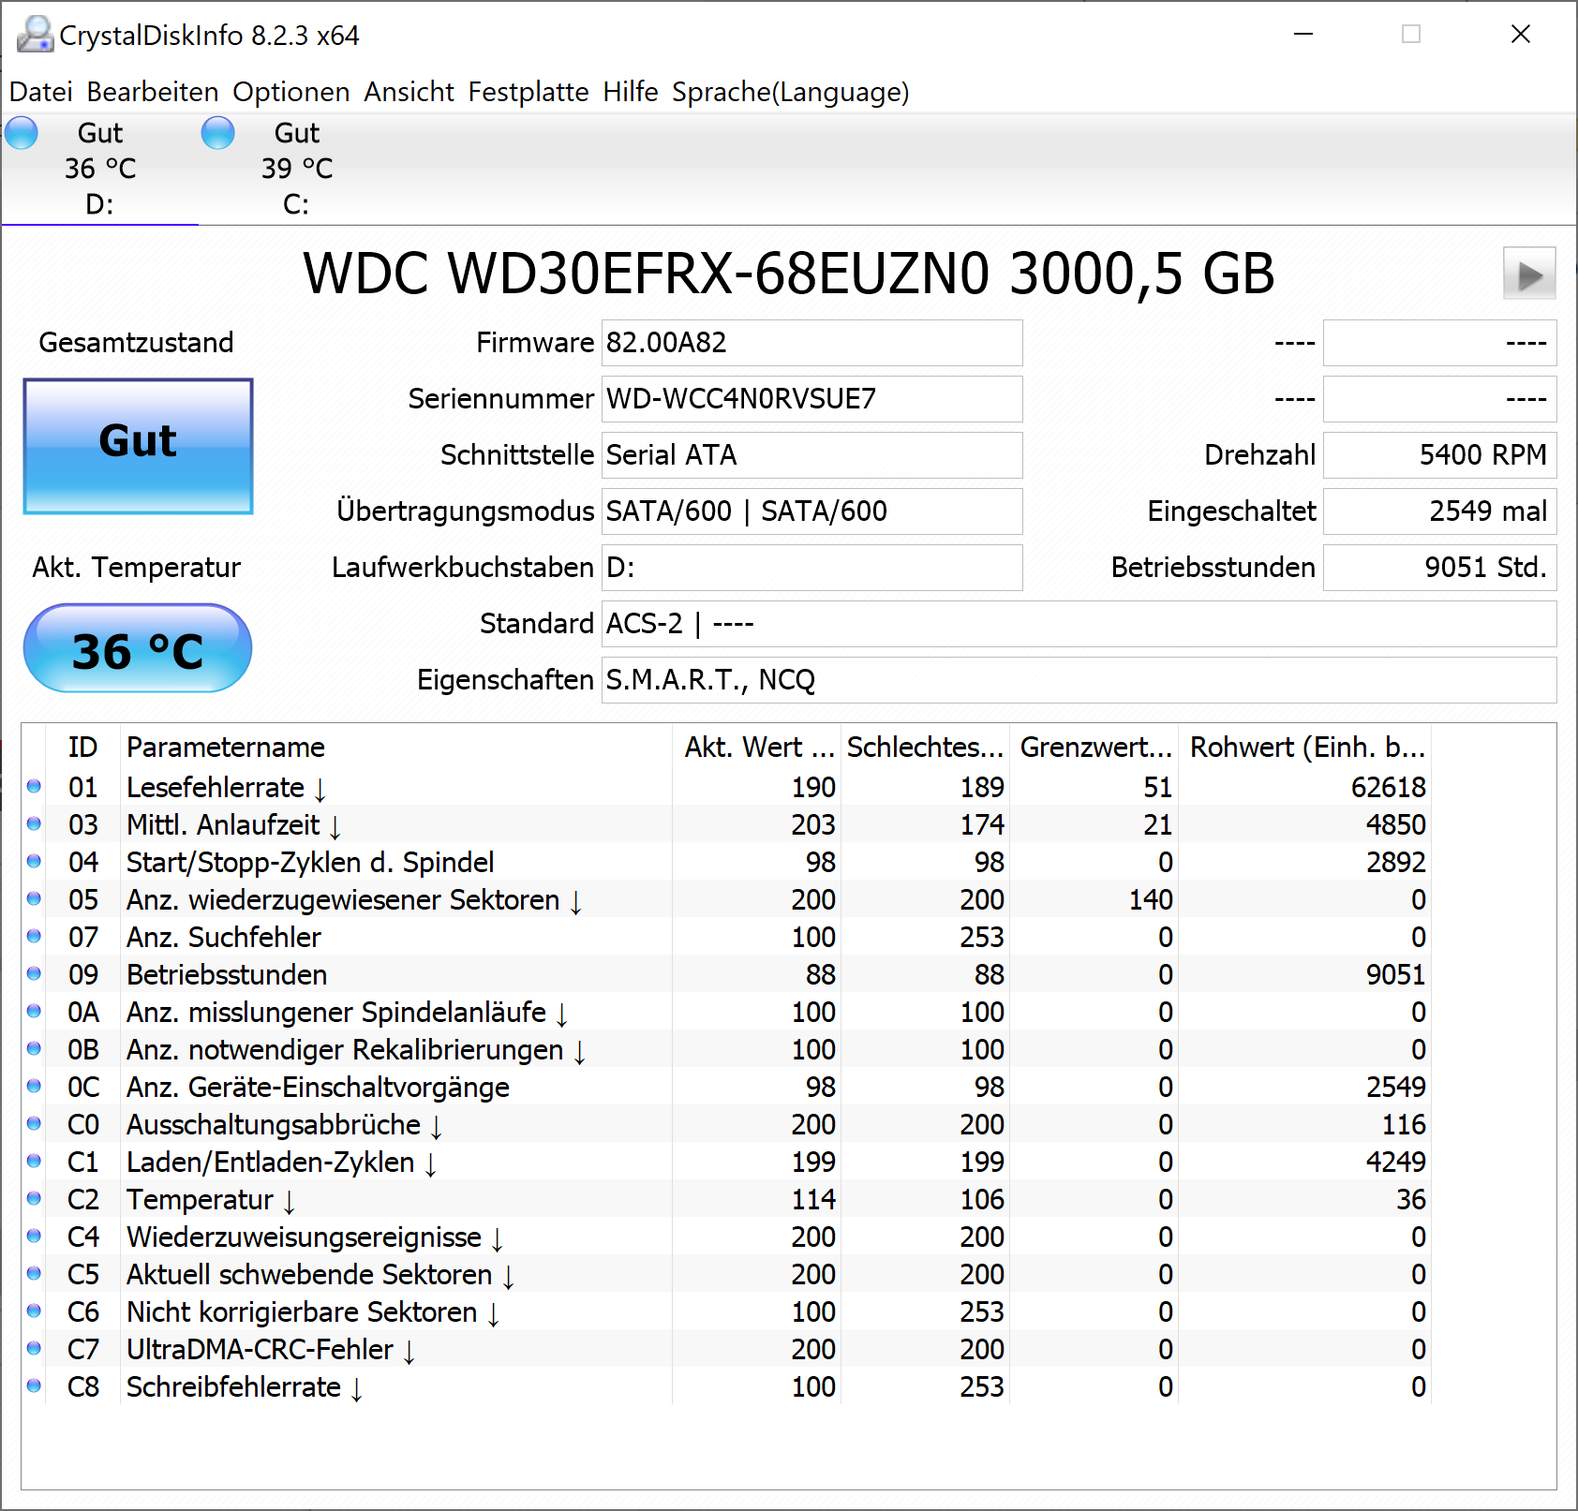The image size is (1578, 1511).
Task: Click status dot of Betriebsstunden row 09
Action: pos(34,973)
